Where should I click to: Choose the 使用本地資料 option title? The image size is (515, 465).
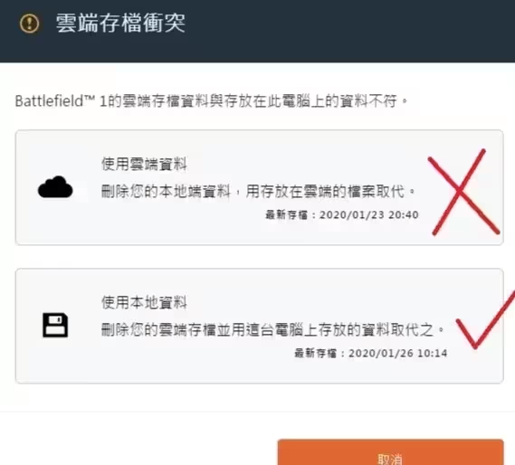144,302
